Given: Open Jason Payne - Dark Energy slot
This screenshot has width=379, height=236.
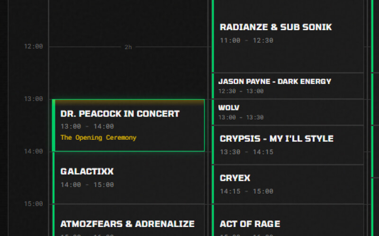Looking at the screenshot, I should (275, 82).
